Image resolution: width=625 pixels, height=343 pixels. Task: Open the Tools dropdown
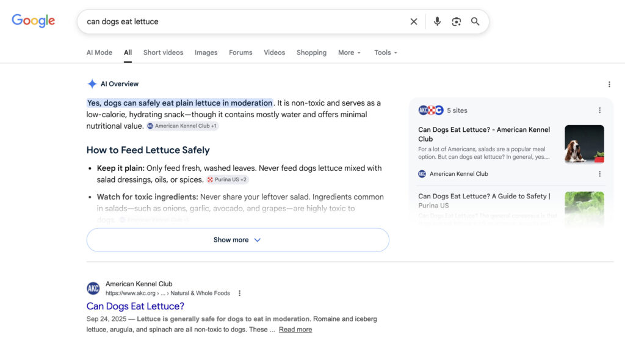[386, 52]
